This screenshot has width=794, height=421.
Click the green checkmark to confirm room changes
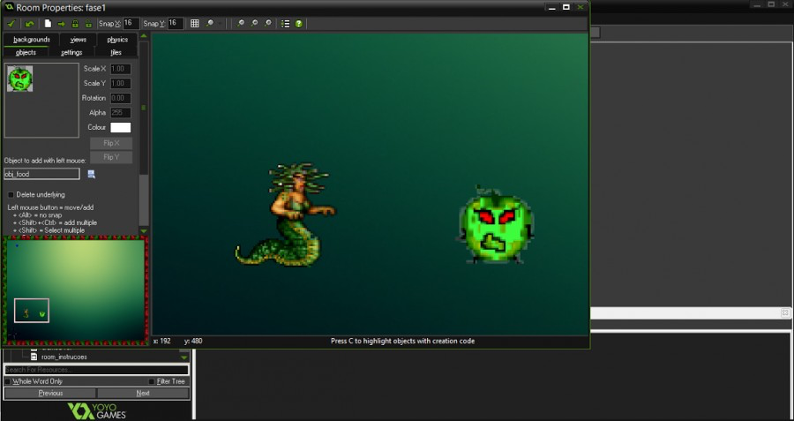[11, 23]
